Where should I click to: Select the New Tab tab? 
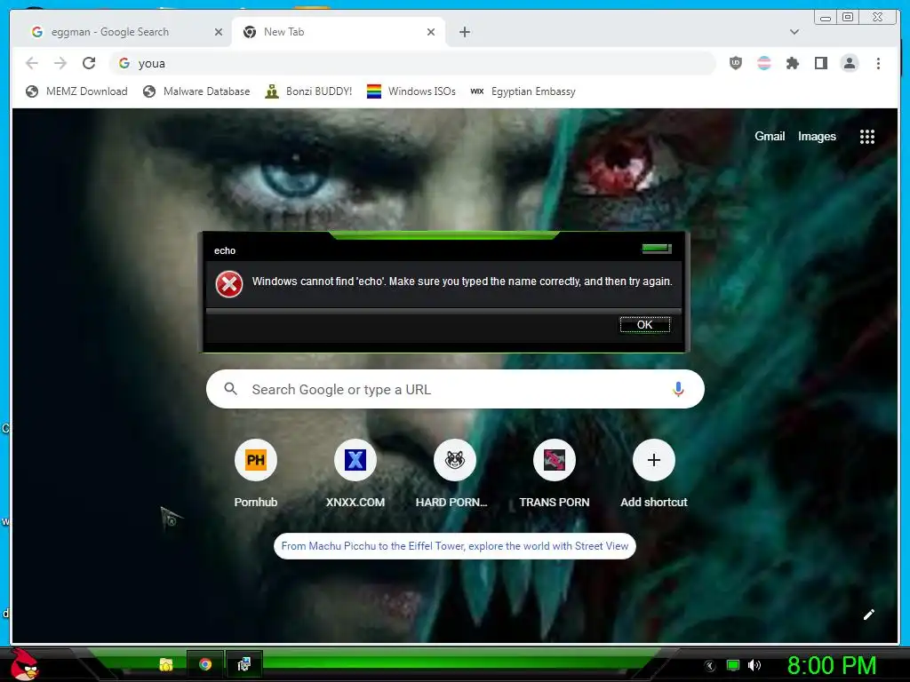click(339, 32)
